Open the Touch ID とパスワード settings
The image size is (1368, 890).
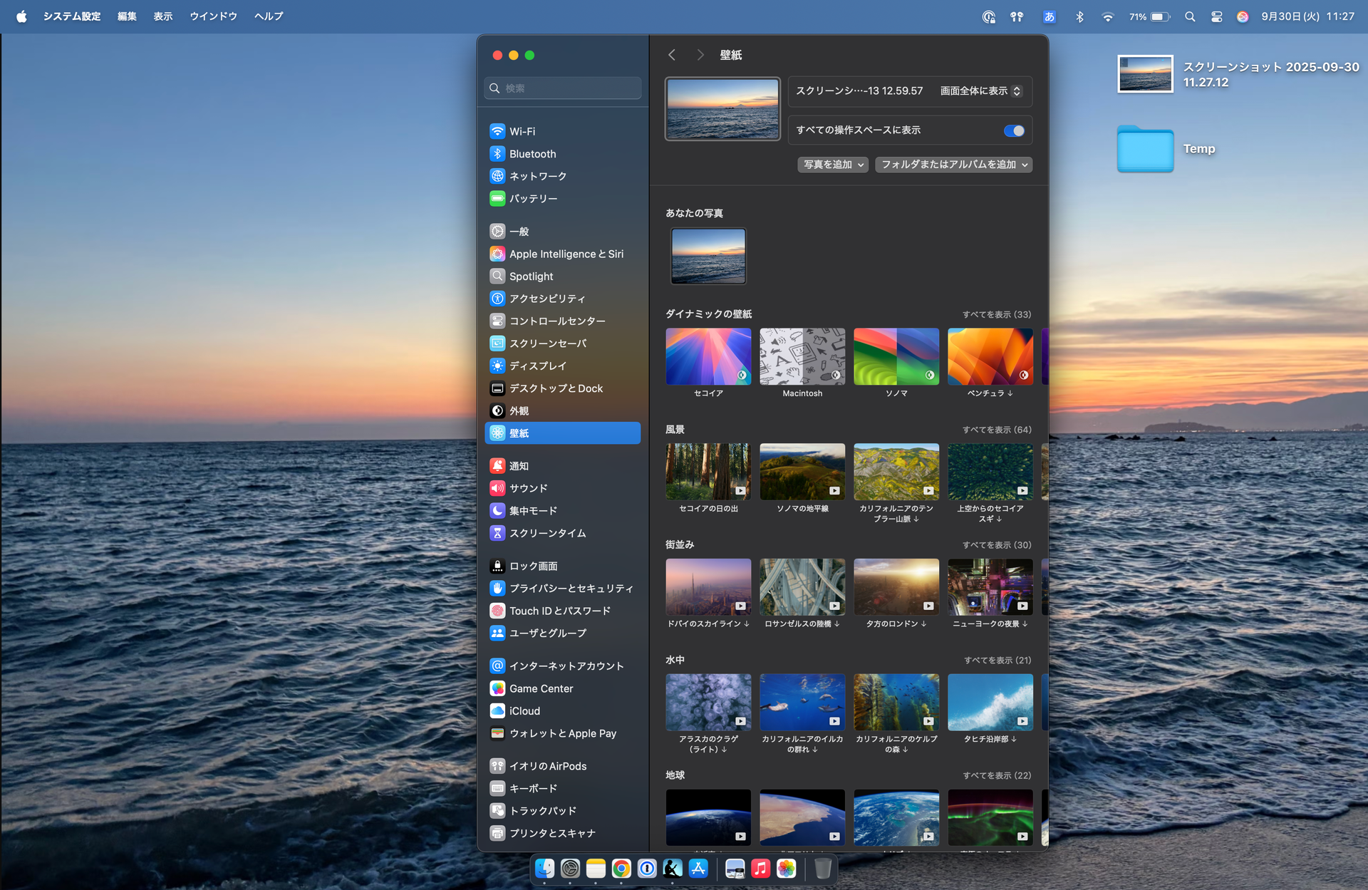tap(559, 611)
